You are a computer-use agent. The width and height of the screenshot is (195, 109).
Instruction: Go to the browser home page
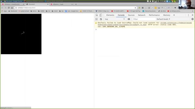tap(12, 8)
